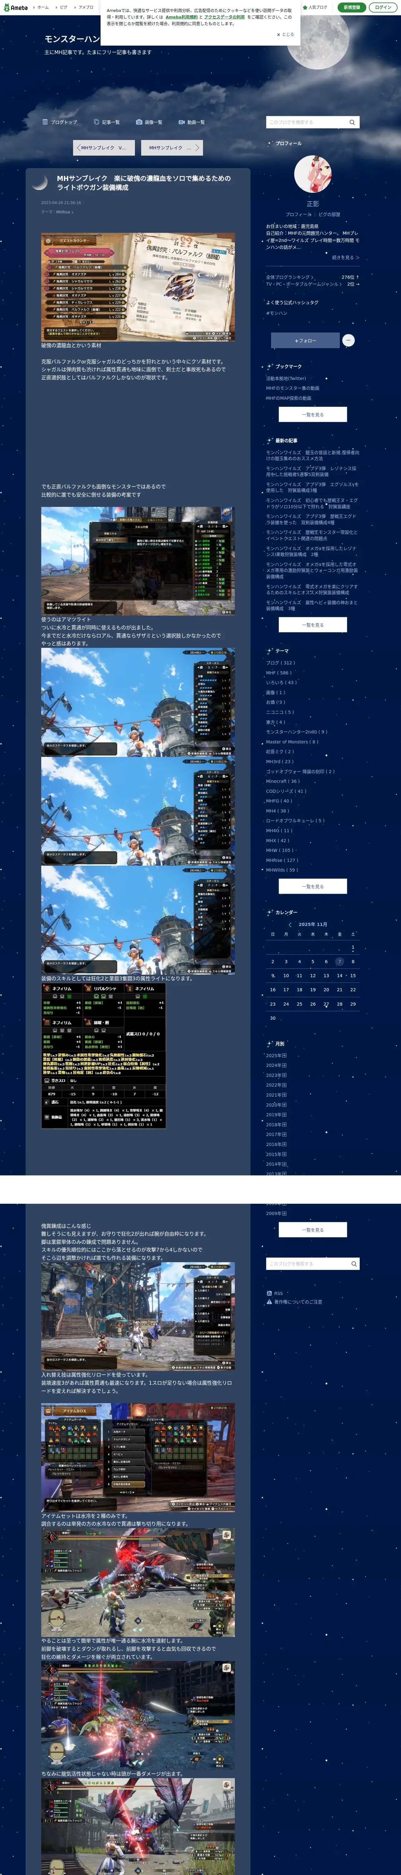Select day 27 in the calendar
Viewport: 401px width, 1875px height.
326,1004
